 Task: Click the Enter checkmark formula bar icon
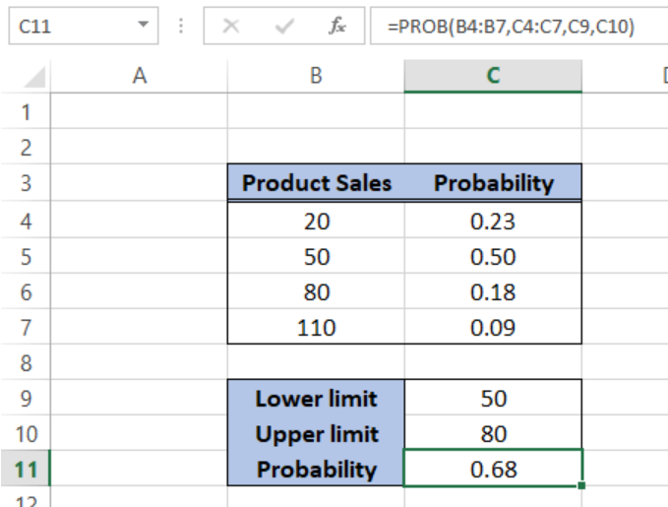click(x=284, y=26)
